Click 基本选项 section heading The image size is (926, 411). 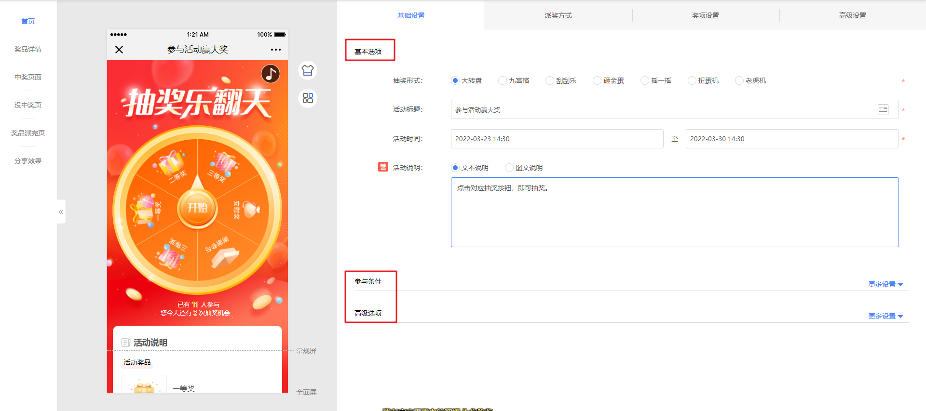click(368, 52)
